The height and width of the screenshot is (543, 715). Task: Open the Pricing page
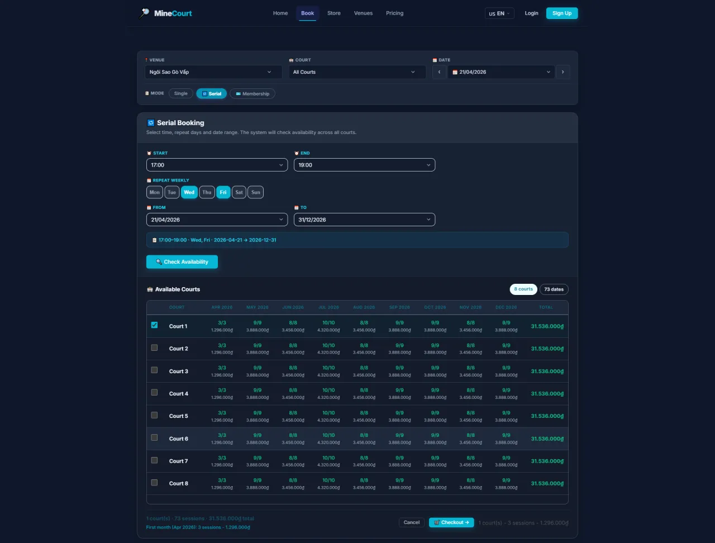pyautogui.click(x=394, y=13)
